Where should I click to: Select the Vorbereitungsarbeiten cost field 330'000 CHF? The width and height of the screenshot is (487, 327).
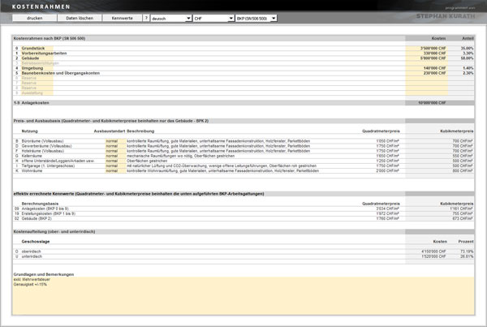click(426, 53)
